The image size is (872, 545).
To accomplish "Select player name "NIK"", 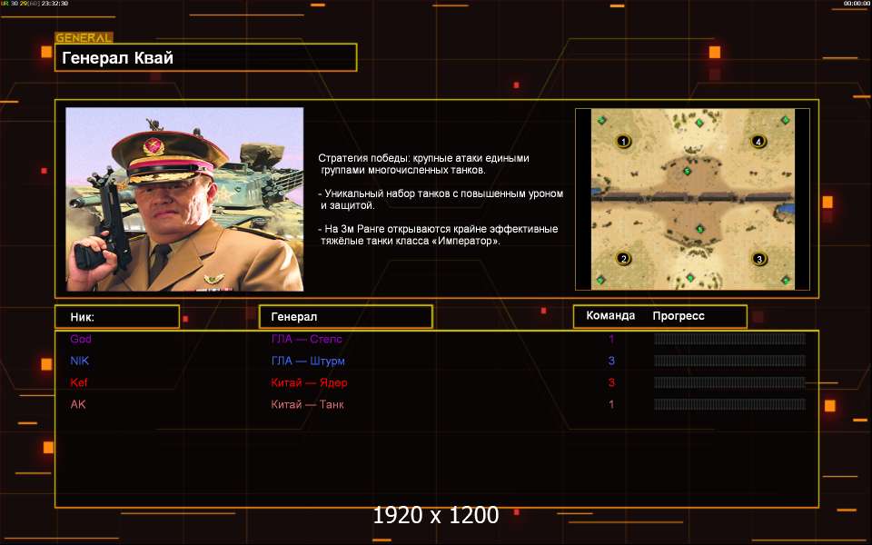I will pyautogui.click(x=80, y=361).
